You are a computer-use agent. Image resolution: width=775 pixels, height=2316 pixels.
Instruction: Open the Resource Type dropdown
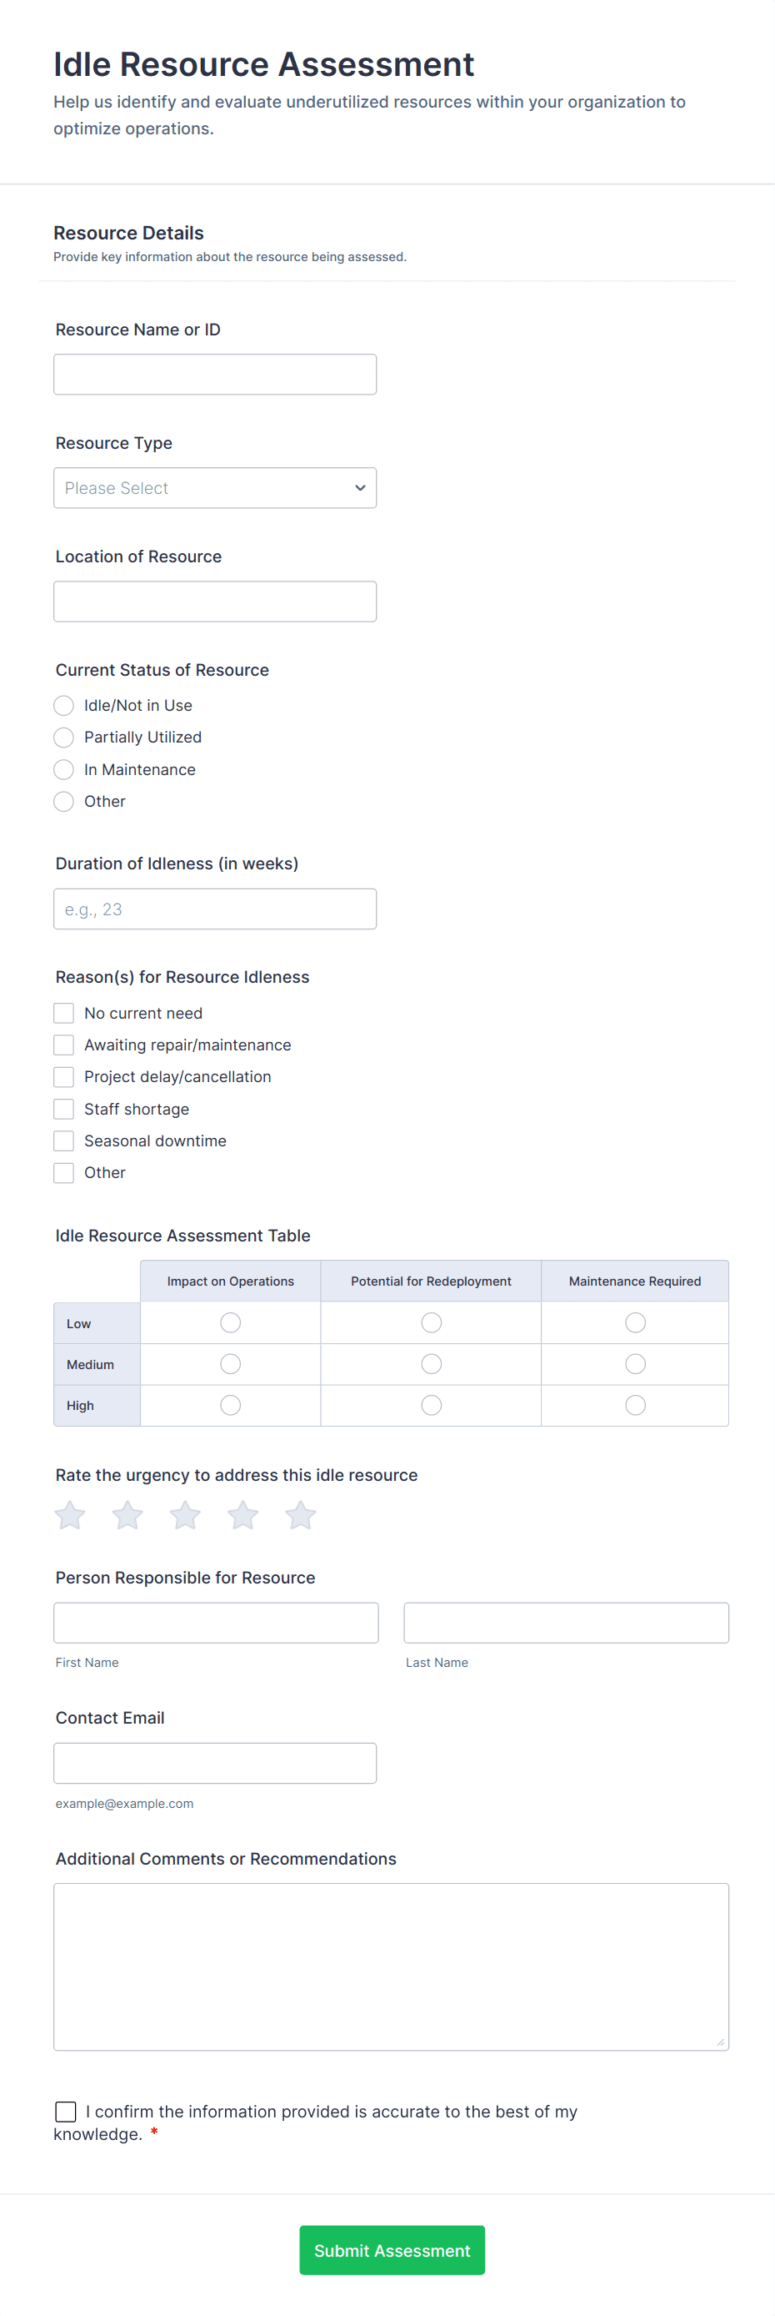pyautogui.click(x=215, y=487)
